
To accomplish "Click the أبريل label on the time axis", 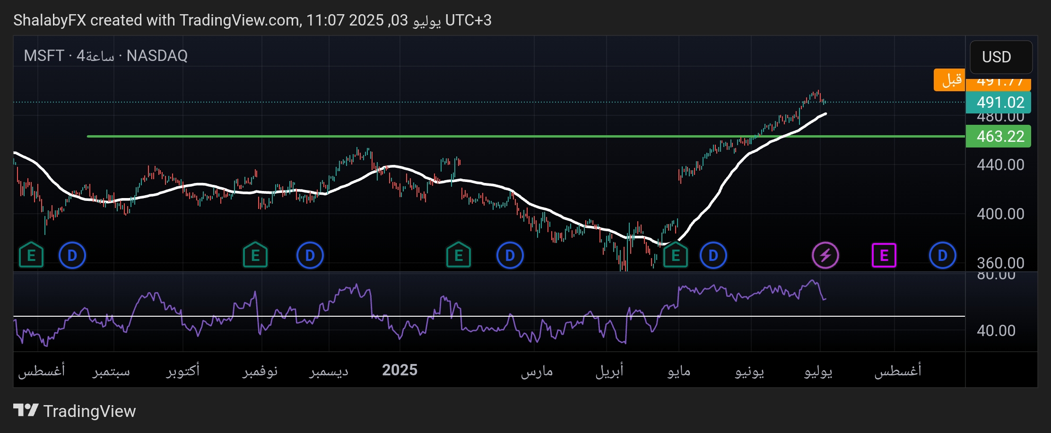I will coord(609,371).
